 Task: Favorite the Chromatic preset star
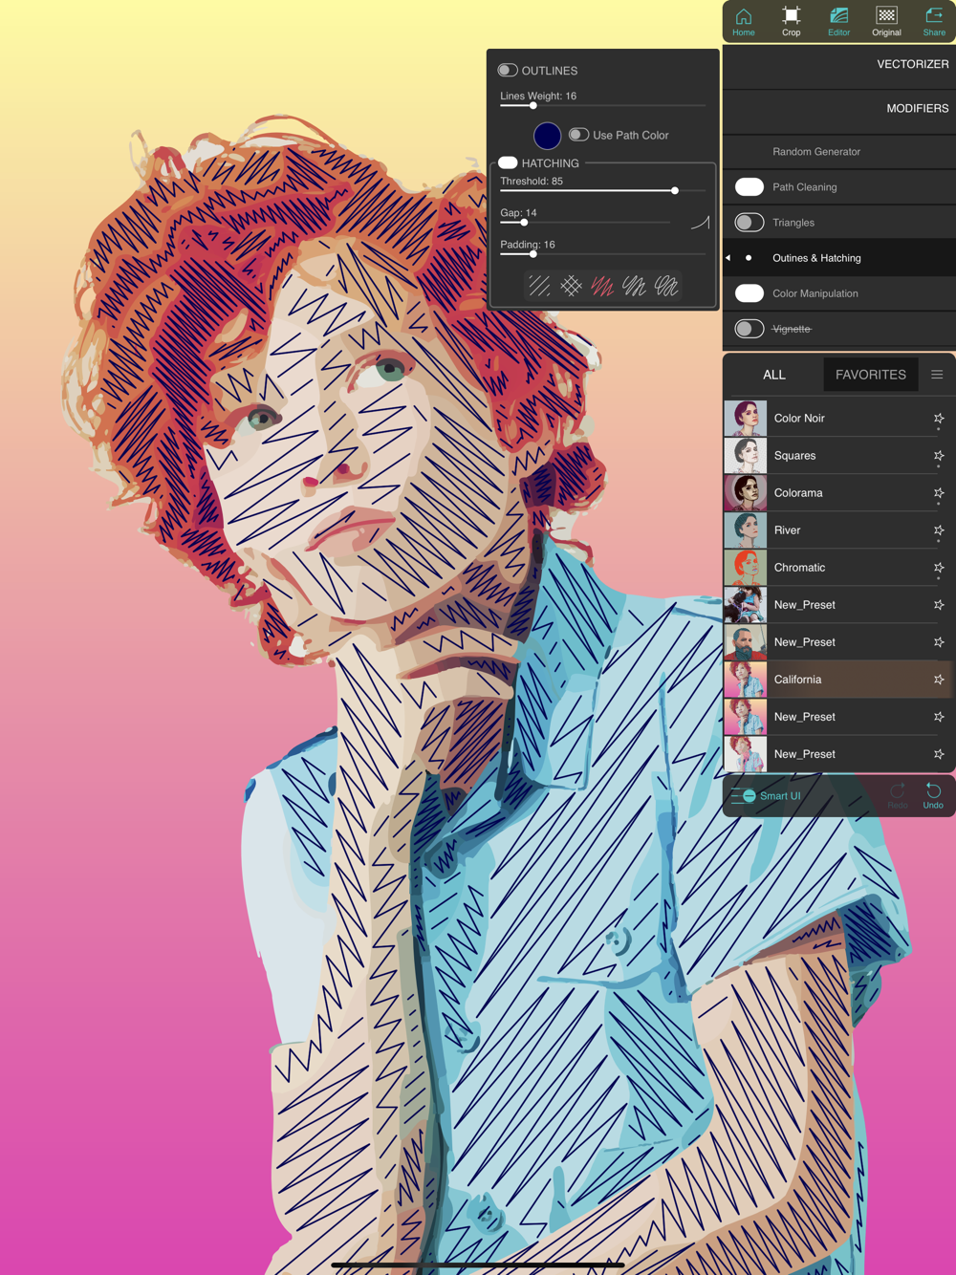click(x=939, y=568)
